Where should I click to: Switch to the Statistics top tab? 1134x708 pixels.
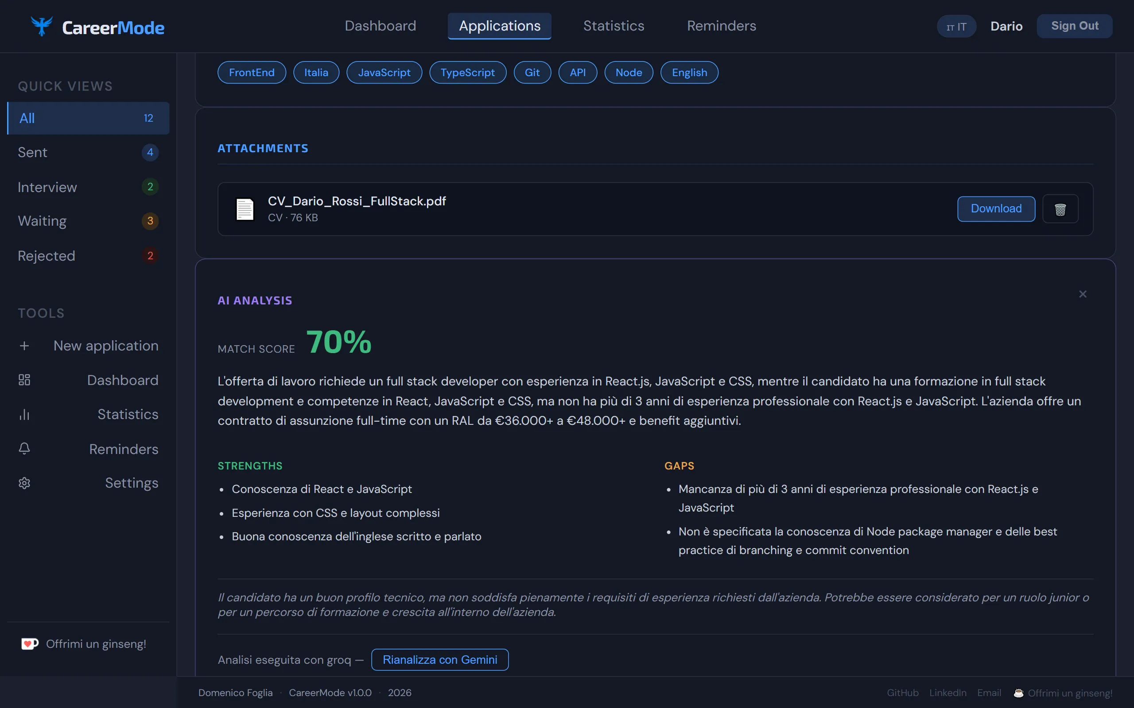pyautogui.click(x=614, y=26)
